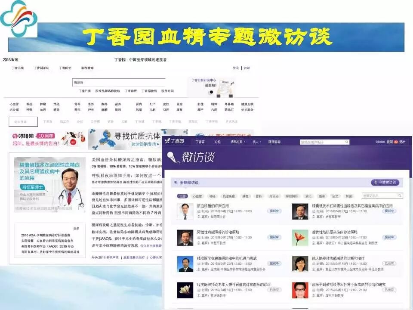Click the cyagen logo in the ad banner
Image resolution: width=413 pixels, height=310 pixels.
click(23, 136)
